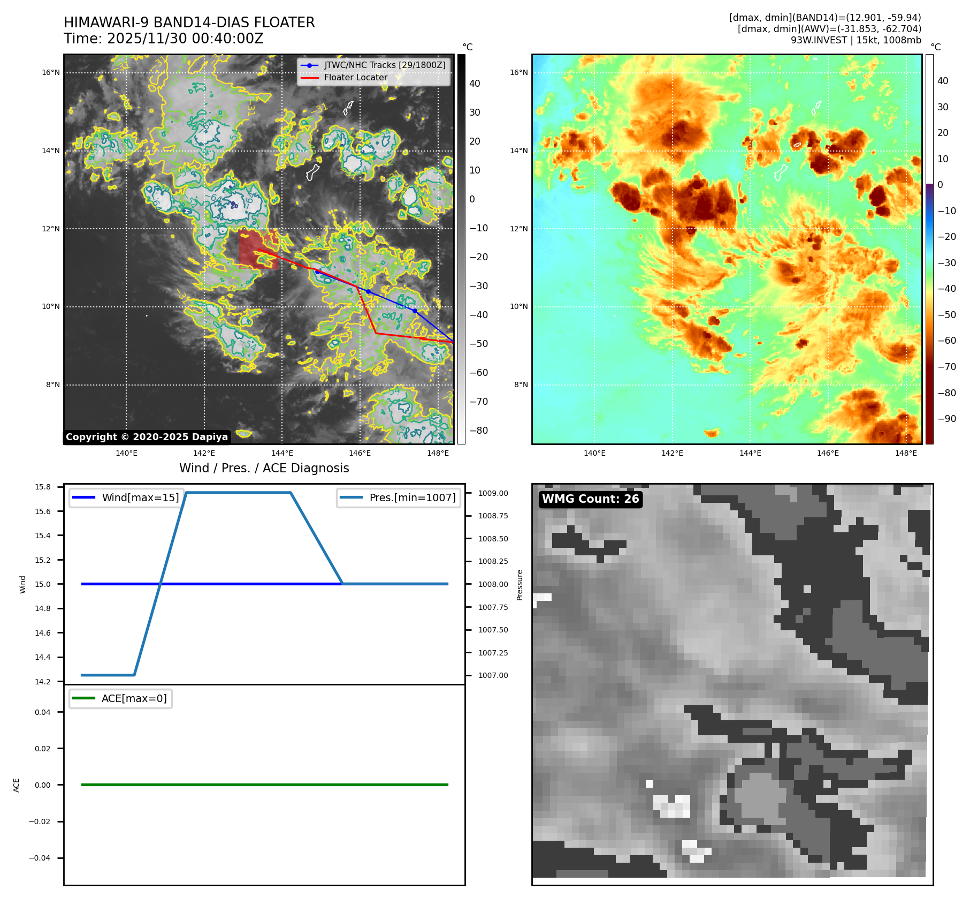Screen dimensions: 970x905
Task: Click the blue Wind legend line sample
Action: 83,497
